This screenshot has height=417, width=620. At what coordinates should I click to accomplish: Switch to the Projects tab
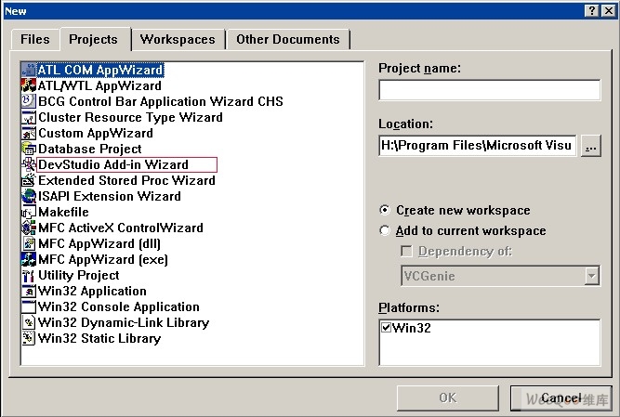94,39
